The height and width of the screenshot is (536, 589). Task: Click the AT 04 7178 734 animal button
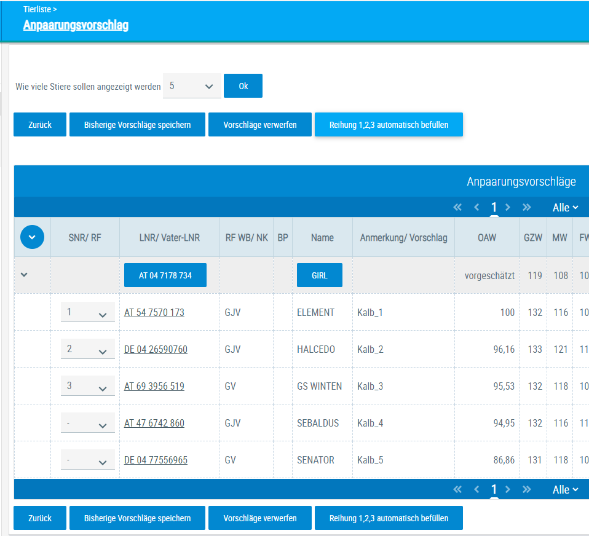pos(165,275)
